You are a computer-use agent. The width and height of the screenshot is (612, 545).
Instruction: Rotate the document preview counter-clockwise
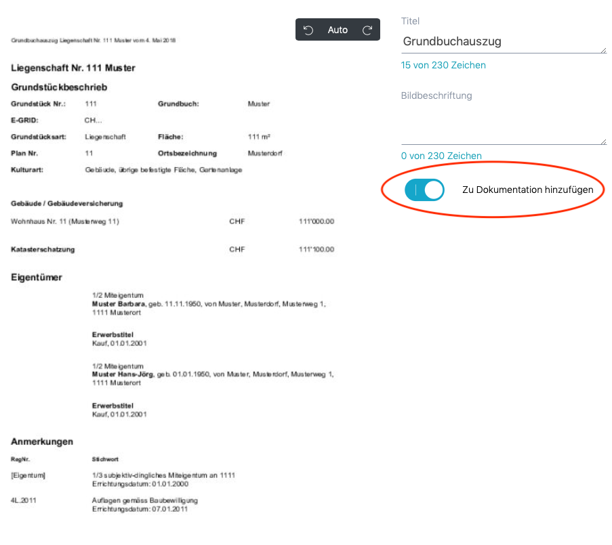308,30
